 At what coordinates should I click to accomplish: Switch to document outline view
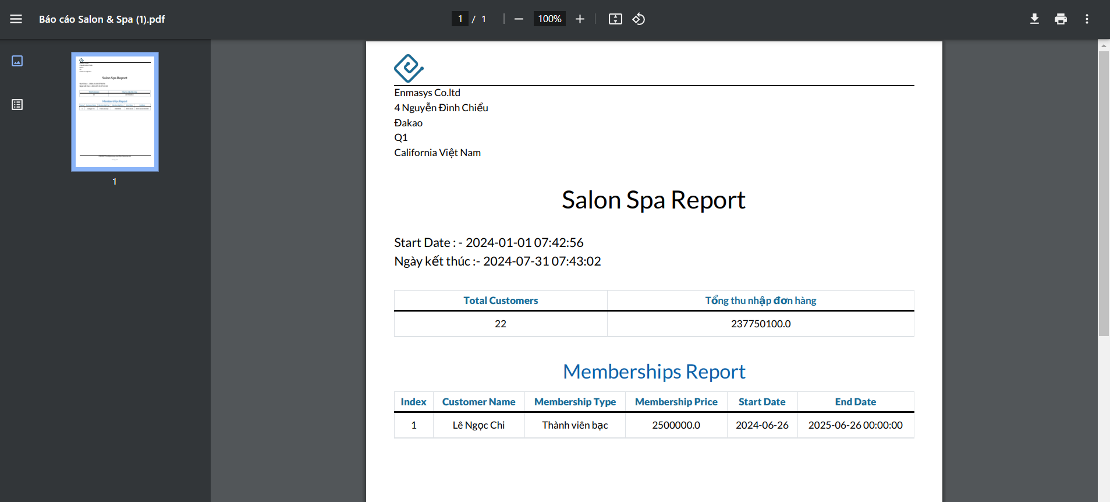17,105
